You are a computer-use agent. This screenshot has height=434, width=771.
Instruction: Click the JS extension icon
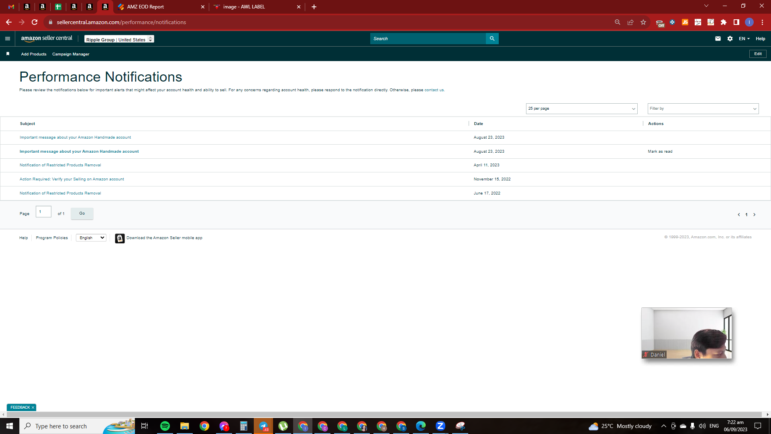pyautogui.click(x=685, y=22)
